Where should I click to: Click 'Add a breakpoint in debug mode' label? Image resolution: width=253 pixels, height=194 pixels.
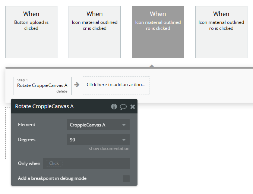pos(52,178)
